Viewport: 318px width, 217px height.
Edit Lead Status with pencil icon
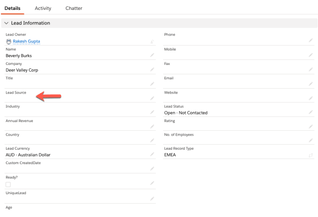(x=311, y=112)
